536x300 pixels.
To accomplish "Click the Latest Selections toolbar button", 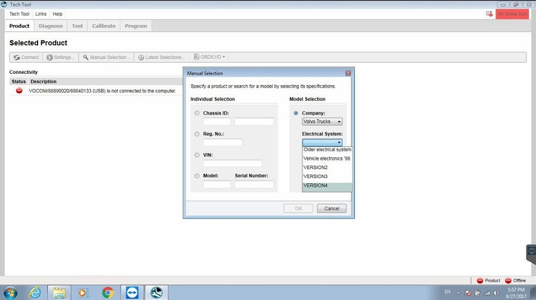I will click(x=161, y=57).
